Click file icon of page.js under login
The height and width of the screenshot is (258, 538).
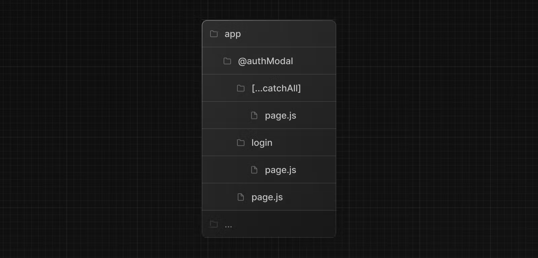(254, 170)
